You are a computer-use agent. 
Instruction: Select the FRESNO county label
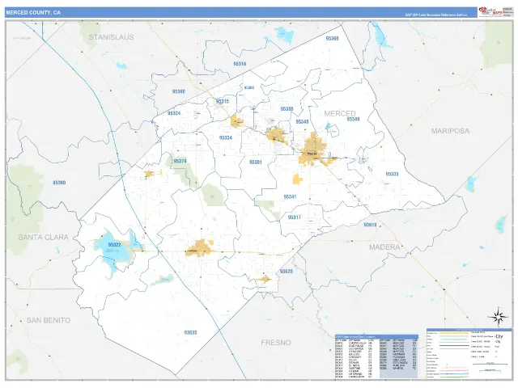coord(276,343)
